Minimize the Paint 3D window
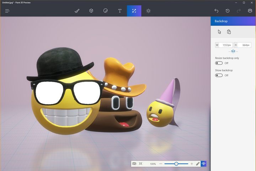 236,2
